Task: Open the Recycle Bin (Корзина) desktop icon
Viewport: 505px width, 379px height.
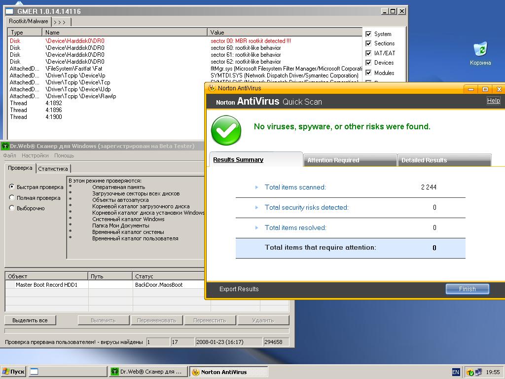Action: tap(480, 53)
